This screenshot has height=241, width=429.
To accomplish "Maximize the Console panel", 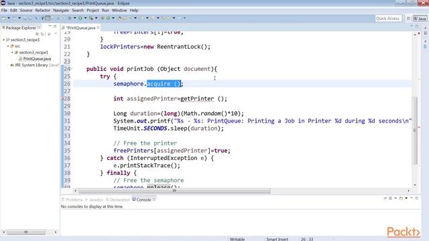I will pos(417,198).
